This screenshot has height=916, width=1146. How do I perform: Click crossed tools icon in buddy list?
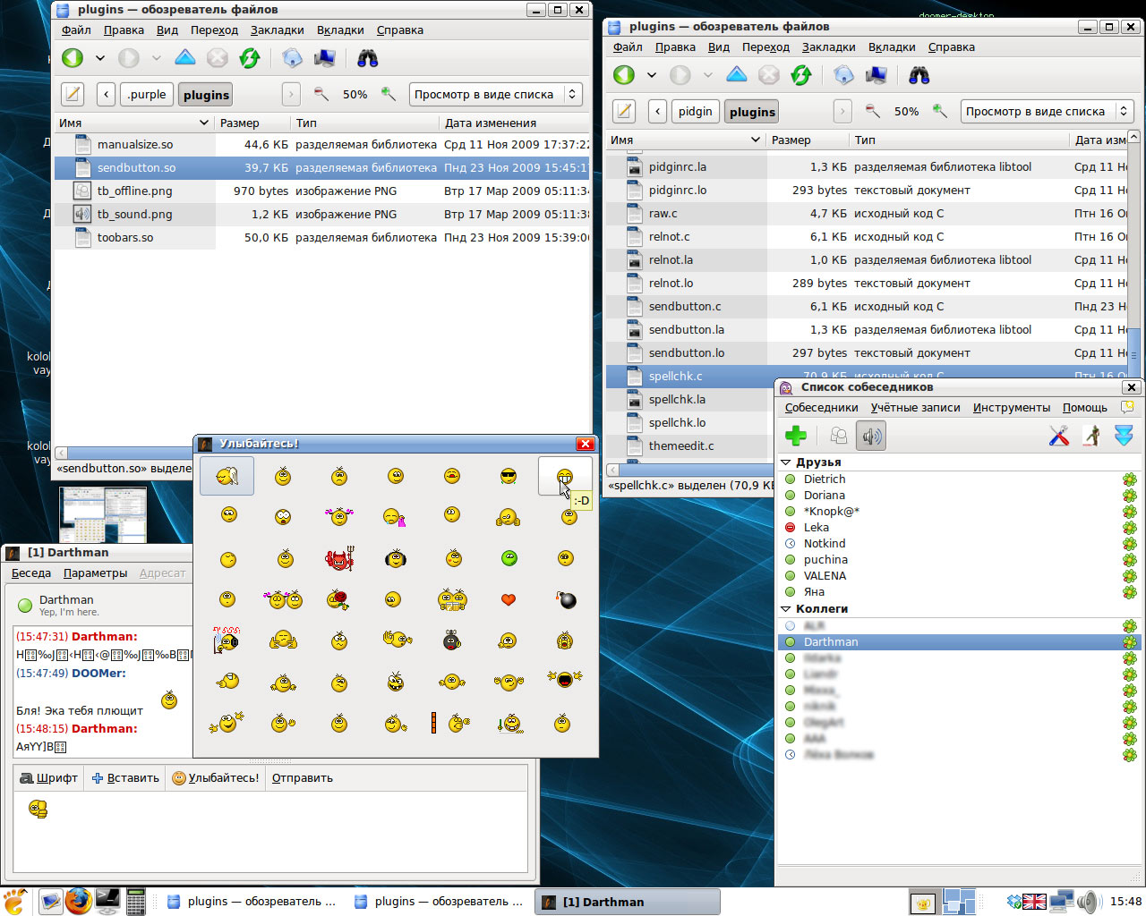[x=1059, y=436]
